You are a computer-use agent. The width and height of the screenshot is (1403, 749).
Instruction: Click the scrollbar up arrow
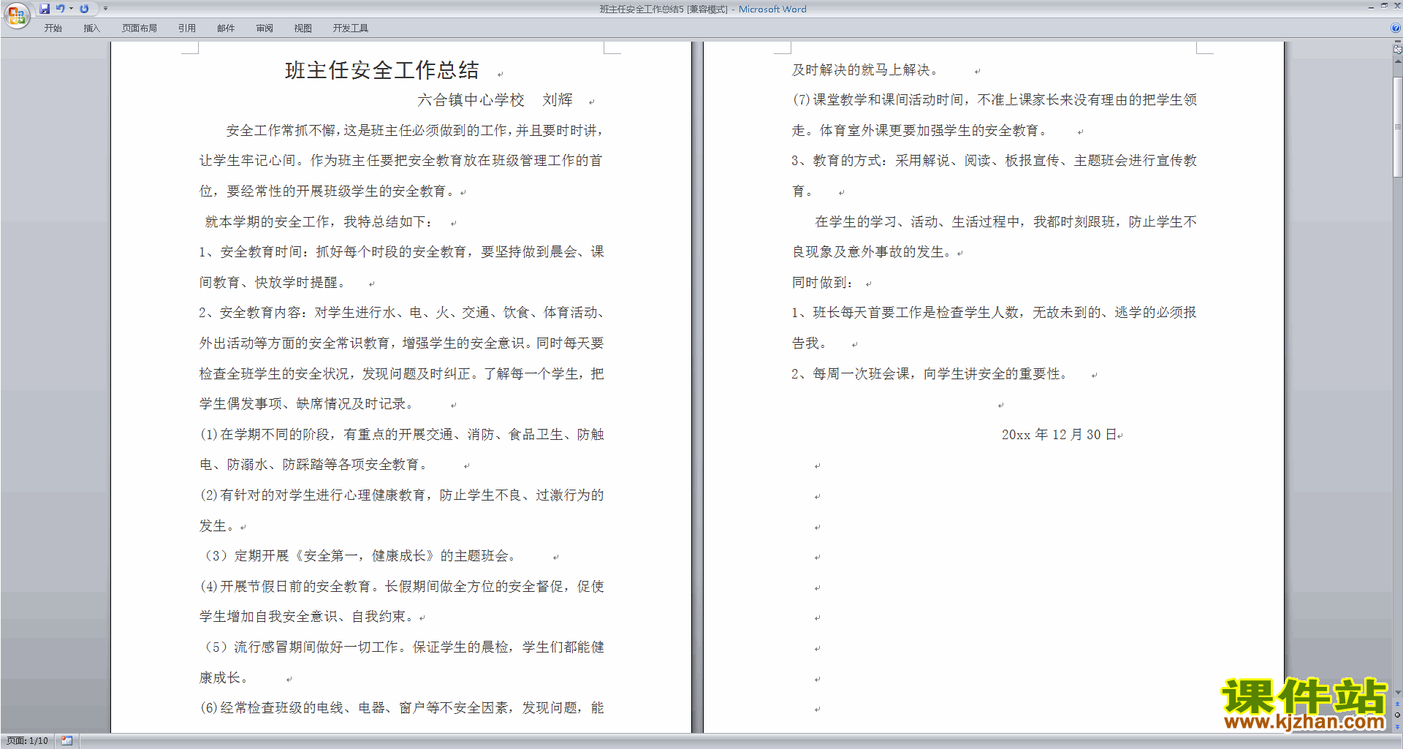point(1398,61)
